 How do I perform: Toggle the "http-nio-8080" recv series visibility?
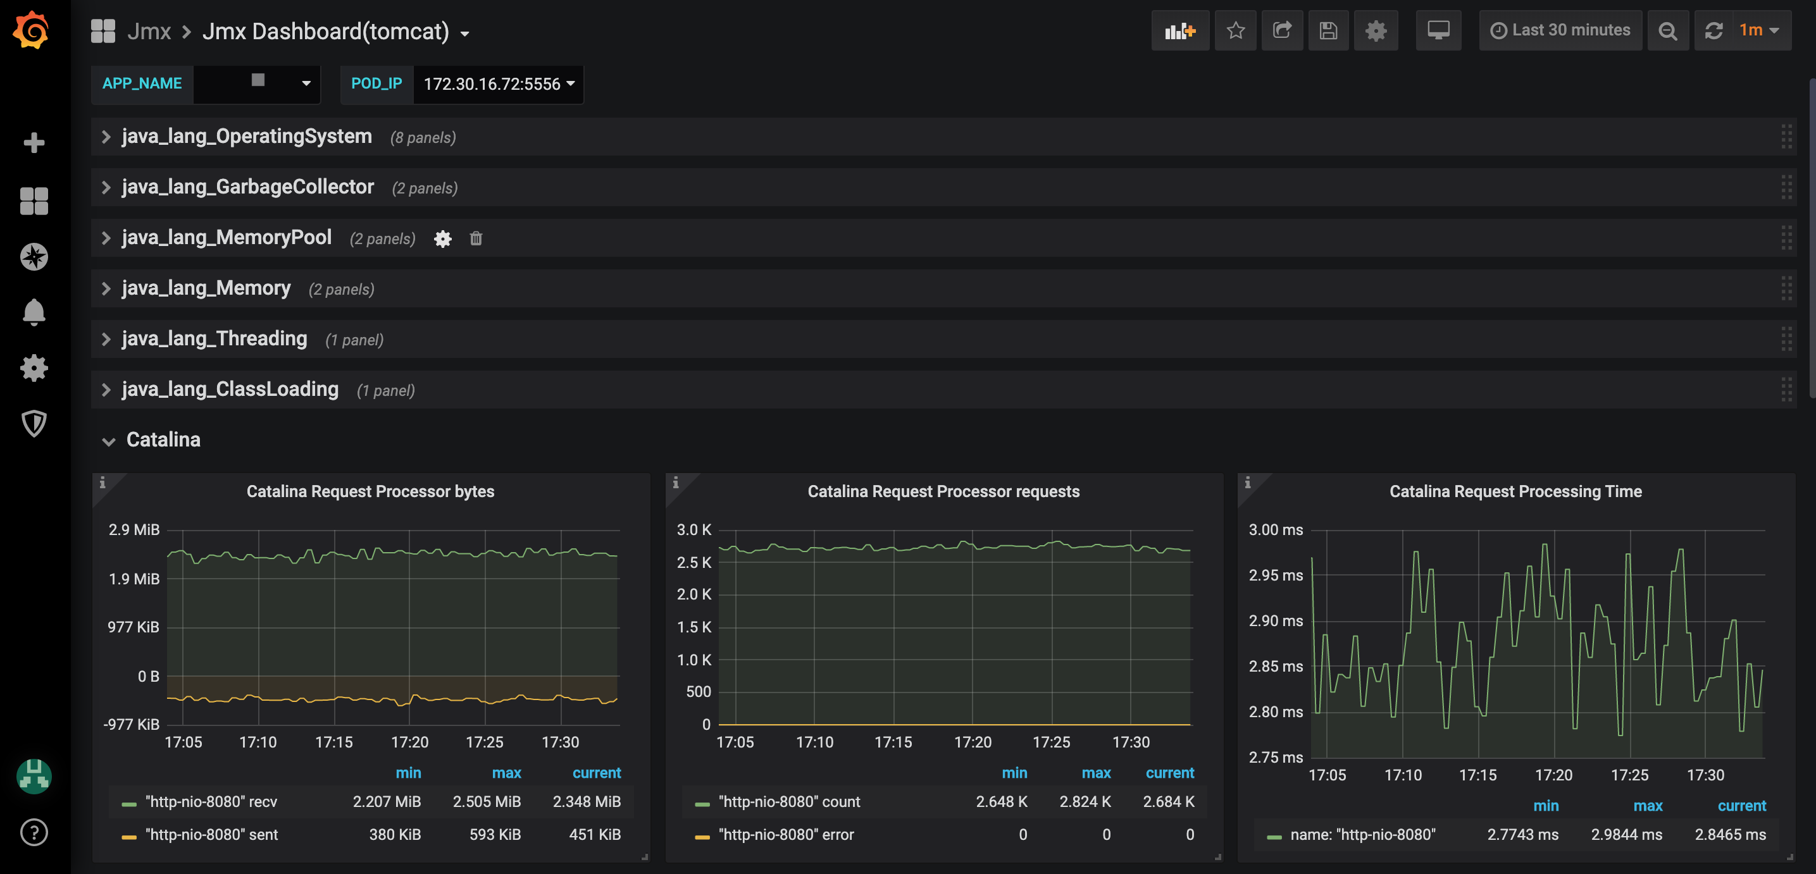(211, 801)
